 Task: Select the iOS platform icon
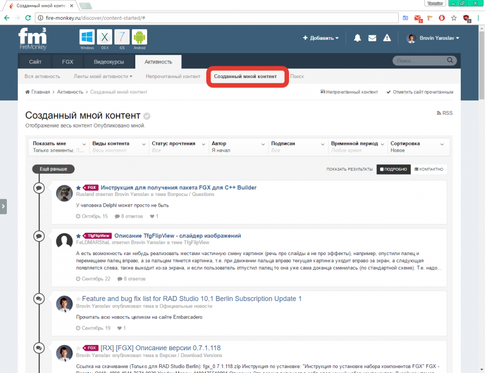(122, 37)
